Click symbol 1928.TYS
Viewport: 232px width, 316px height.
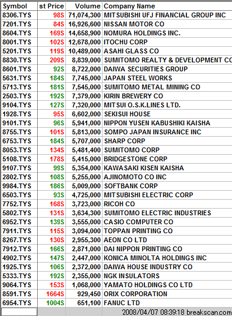17,114
